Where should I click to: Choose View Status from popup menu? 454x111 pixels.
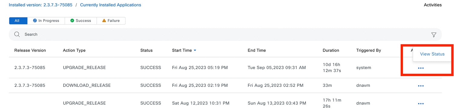(x=432, y=54)
